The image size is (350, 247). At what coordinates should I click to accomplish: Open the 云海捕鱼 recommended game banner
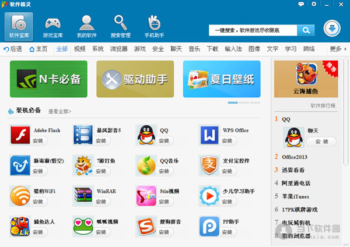click(x=306, y=79)
